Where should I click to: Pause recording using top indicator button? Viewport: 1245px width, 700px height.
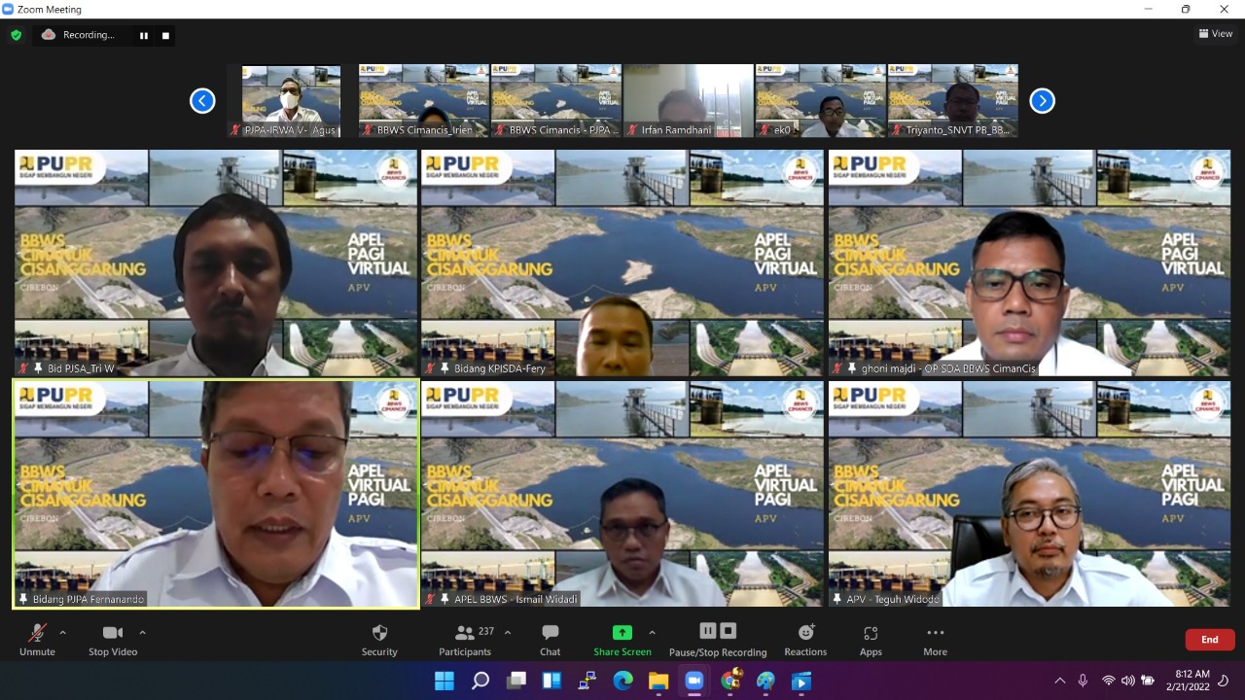click(x=144, y=36)
